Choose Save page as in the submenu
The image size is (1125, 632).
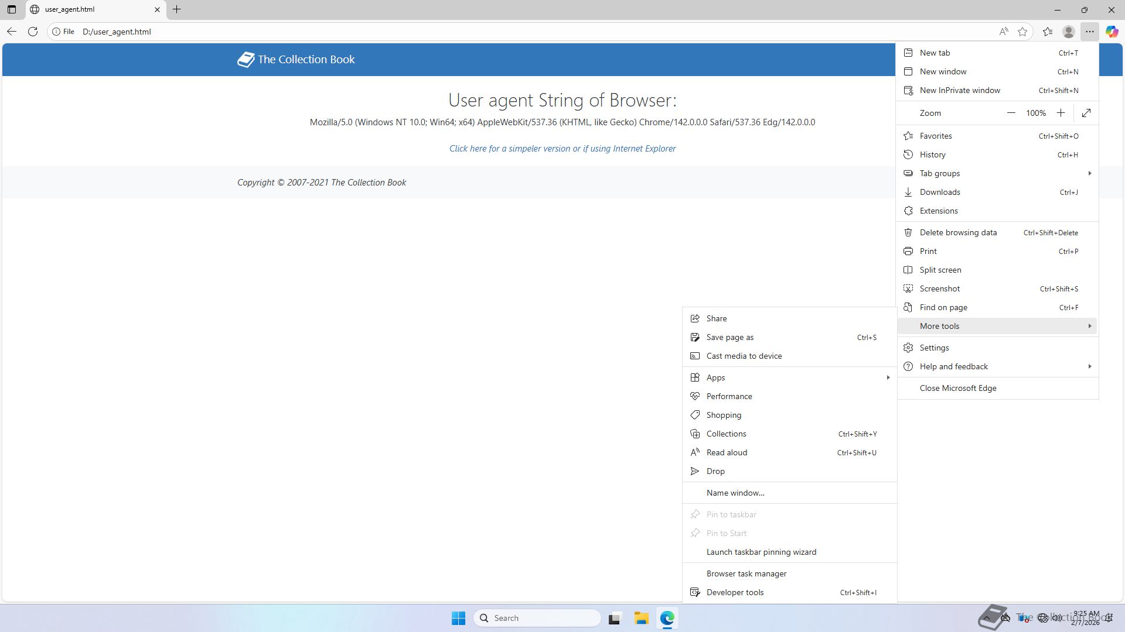729,337
